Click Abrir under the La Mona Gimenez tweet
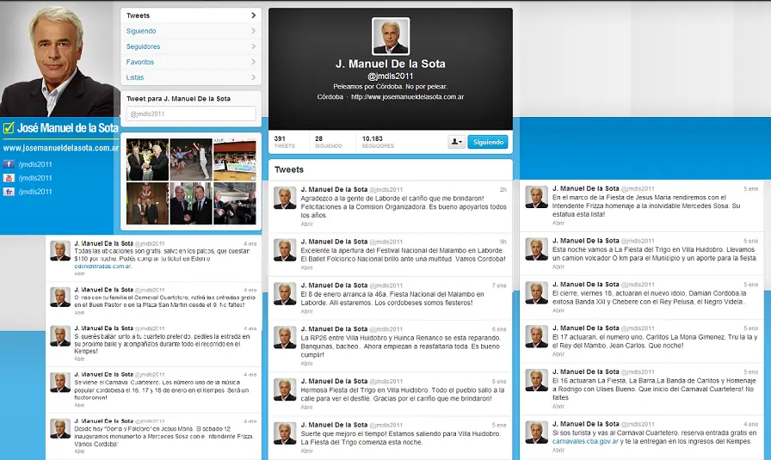 [x=558, y=354]
